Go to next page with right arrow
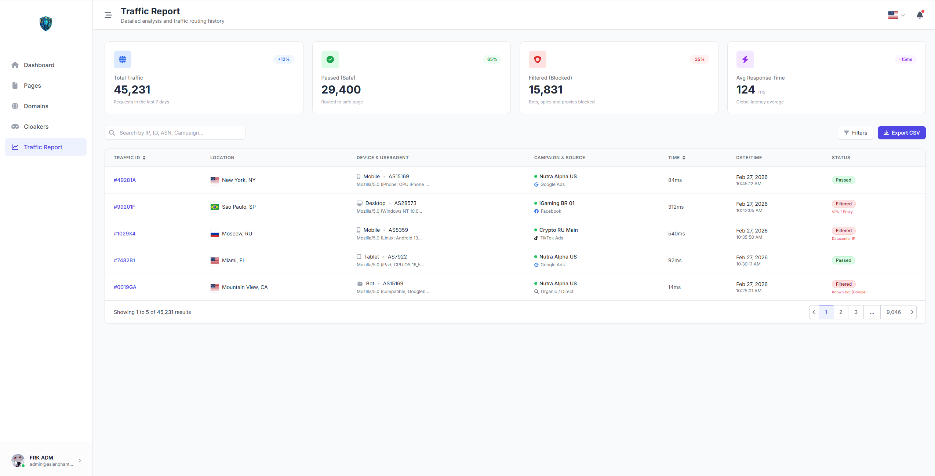935x476 pixels. click(912, 312)
